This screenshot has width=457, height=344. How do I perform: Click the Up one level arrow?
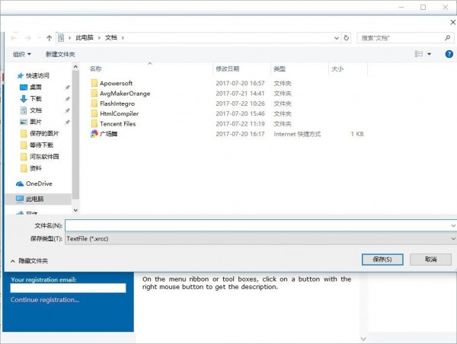(50, 37)
